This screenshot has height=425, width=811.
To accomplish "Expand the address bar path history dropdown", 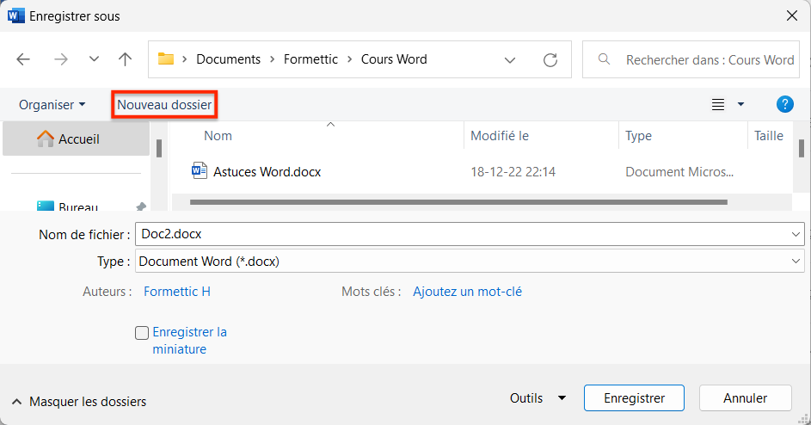I will (510, 60).
